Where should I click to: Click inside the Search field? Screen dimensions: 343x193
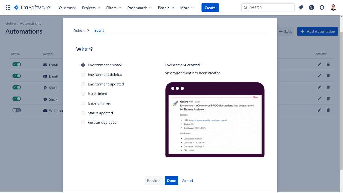click(x=271, y=8)
